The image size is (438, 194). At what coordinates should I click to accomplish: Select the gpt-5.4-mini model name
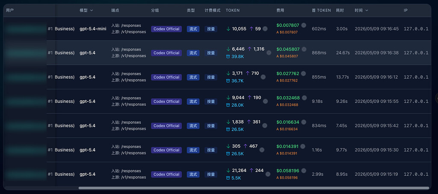click(93, 29)
